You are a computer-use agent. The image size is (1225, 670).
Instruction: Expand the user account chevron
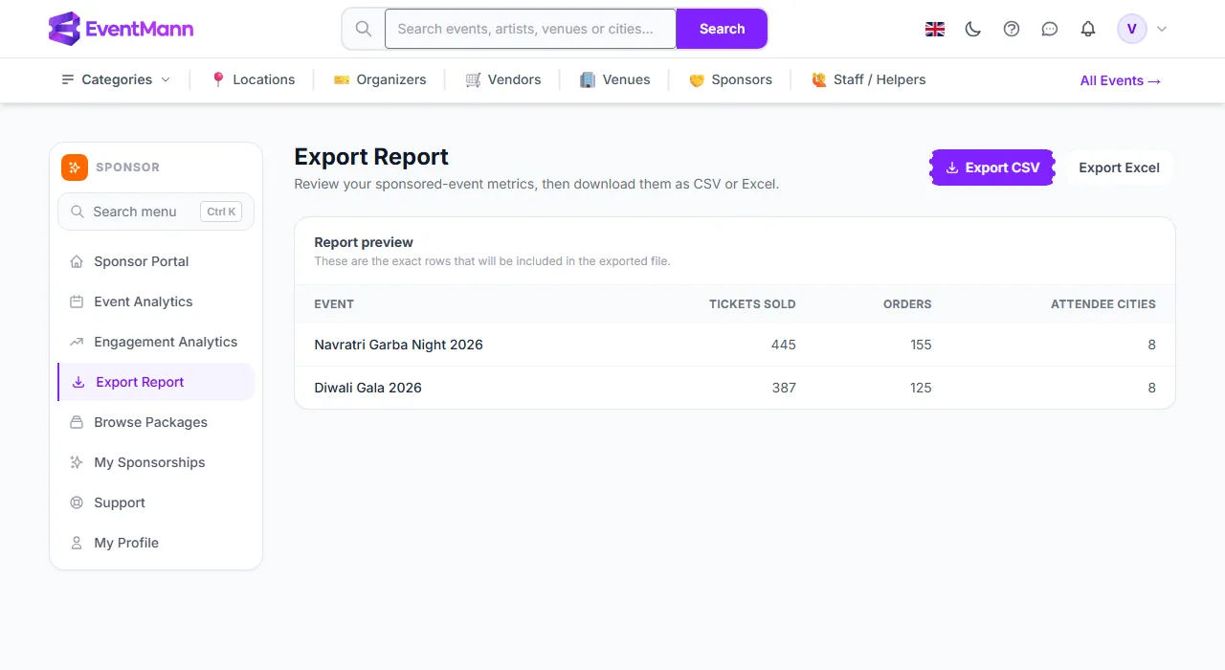point(1162,29)
